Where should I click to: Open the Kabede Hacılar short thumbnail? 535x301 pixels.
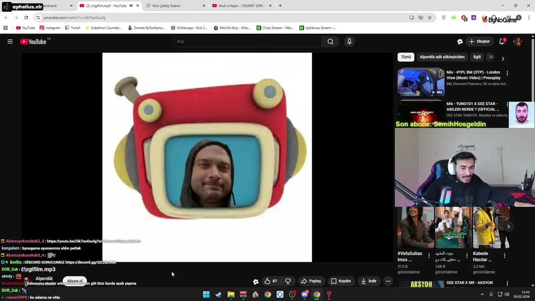(491, 227)
